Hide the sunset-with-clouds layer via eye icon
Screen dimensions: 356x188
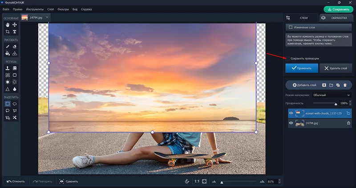point(291,113)
